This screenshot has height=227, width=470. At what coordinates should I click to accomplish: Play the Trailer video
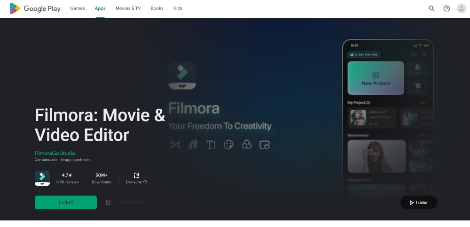tap(419, 203)
